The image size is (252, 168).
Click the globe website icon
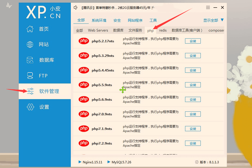[x=30, y=44]
